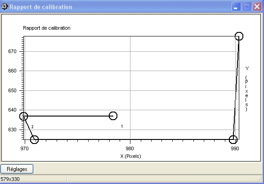Click the bottom-right circle marker near 990

pos(233,139)
